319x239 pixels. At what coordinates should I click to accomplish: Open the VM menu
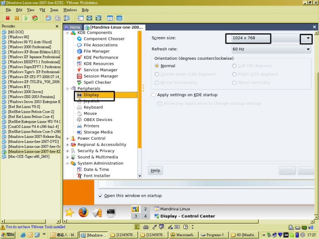tap(42, 10)
